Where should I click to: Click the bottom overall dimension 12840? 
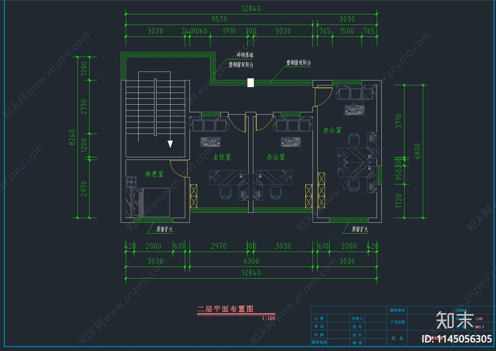tap(251, 273)
